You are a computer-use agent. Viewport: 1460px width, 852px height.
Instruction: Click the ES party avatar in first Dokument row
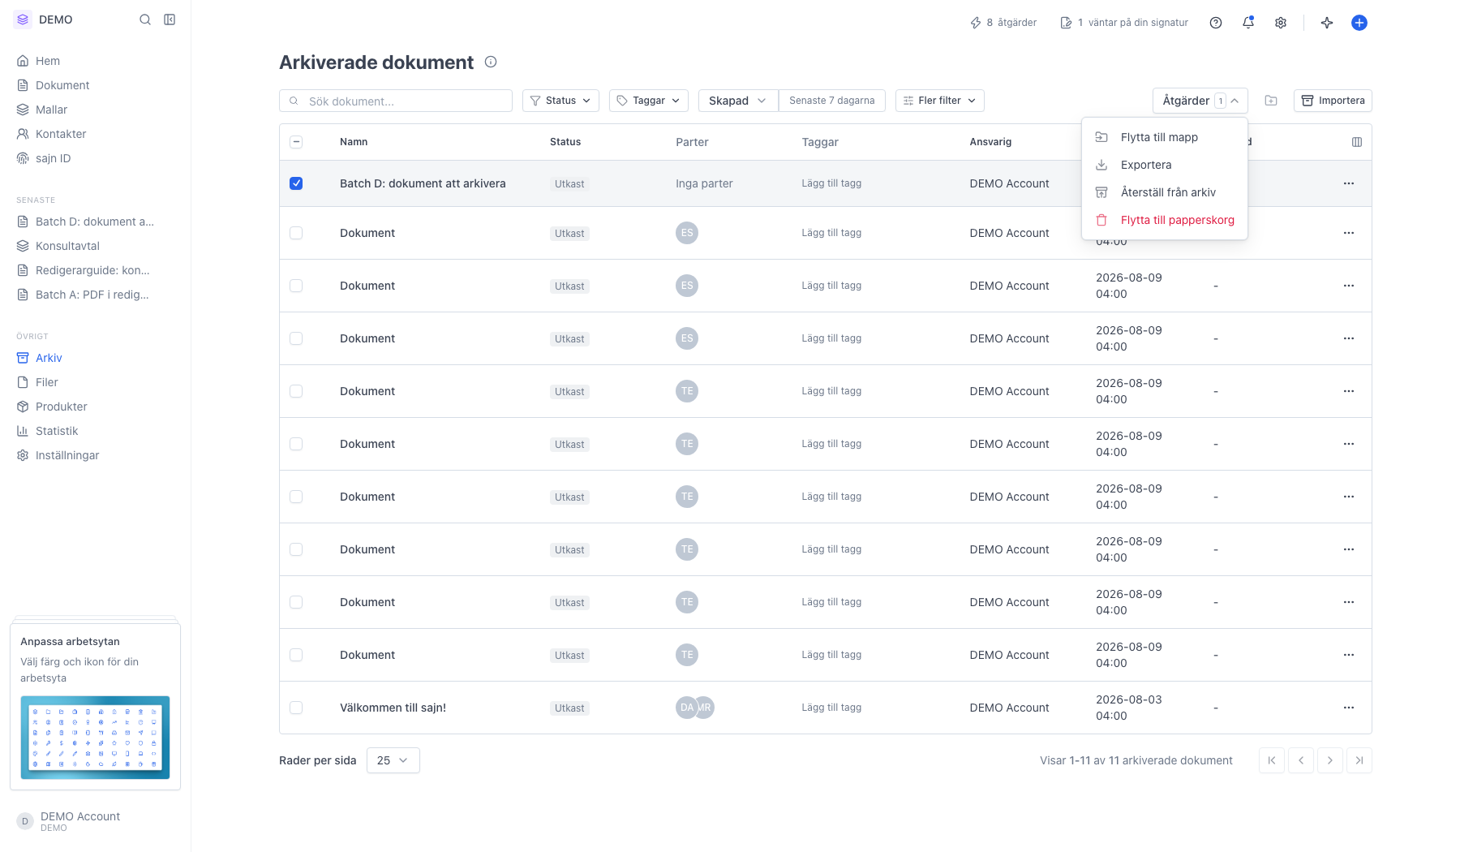click(687, 233)
